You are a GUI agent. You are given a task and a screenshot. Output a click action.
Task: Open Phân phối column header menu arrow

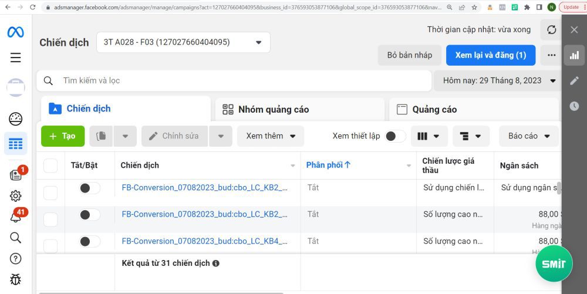(x=409, y=165)
